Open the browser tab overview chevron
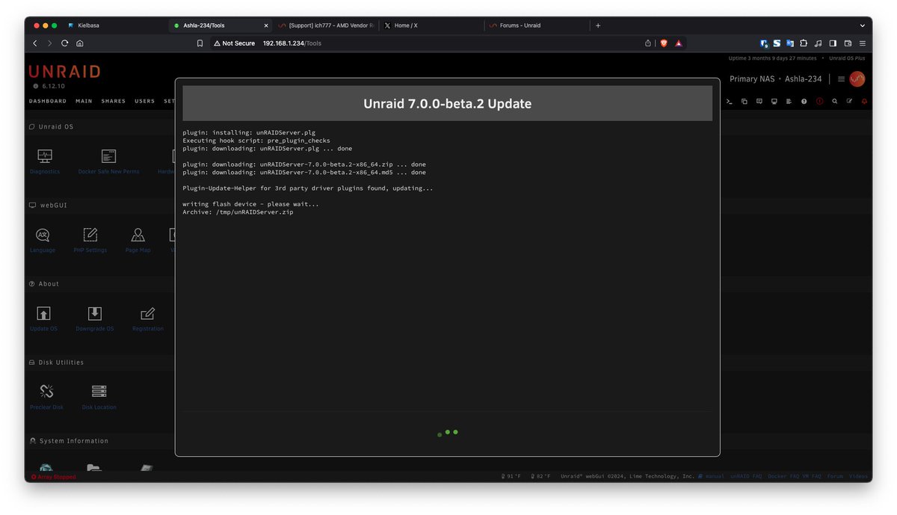This screenshot has height=515, width=897. [x=863, y=25]
